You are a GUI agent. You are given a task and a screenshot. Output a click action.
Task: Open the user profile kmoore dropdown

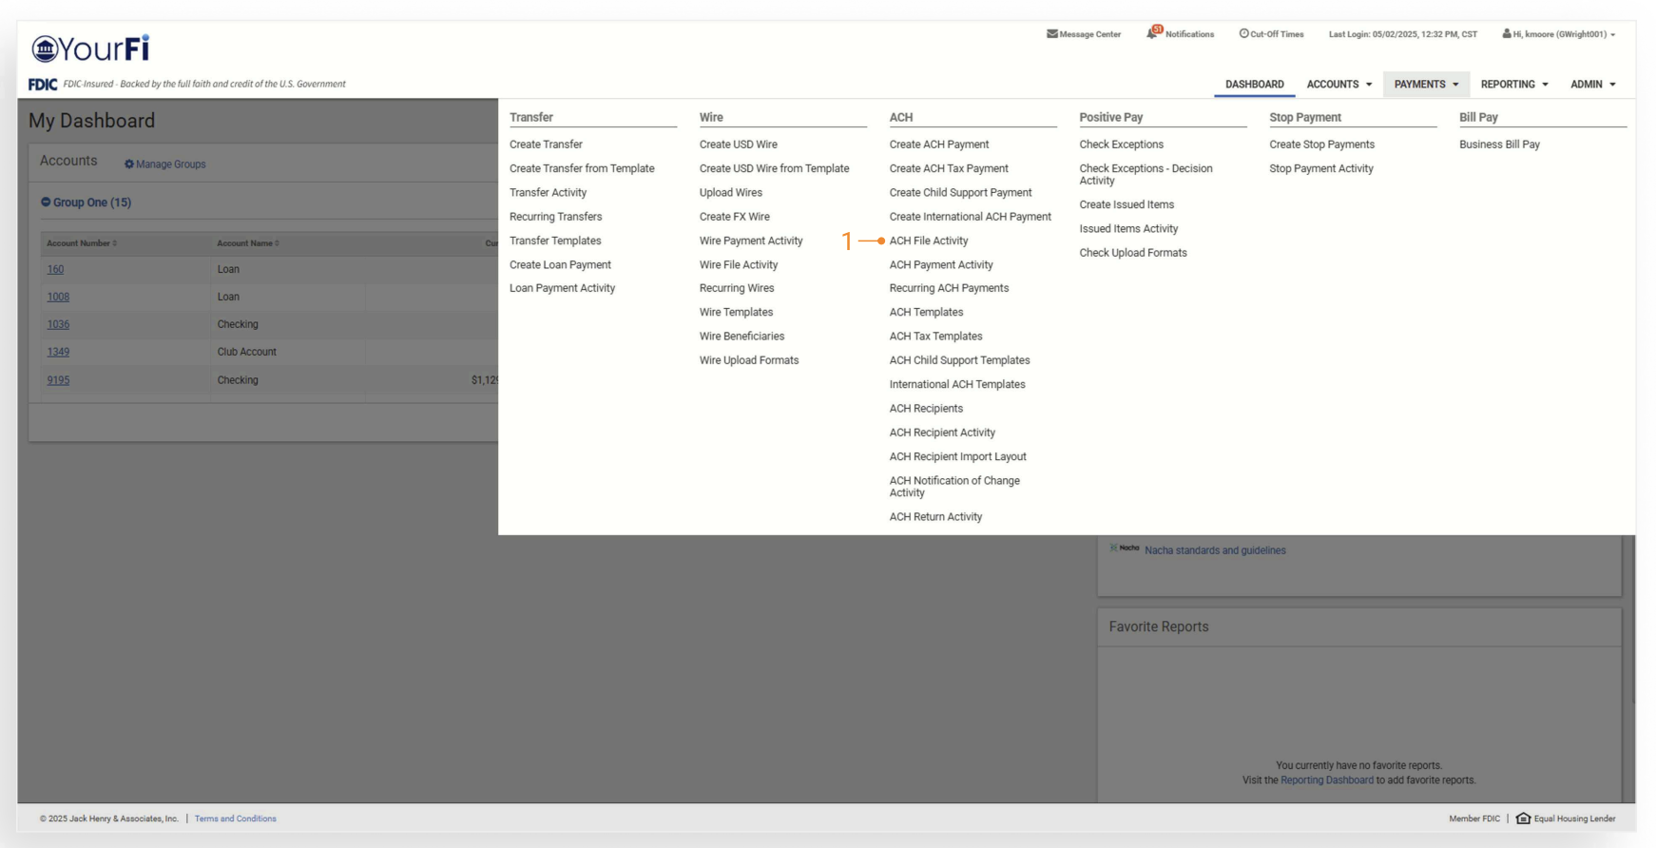click(1559, 34)
